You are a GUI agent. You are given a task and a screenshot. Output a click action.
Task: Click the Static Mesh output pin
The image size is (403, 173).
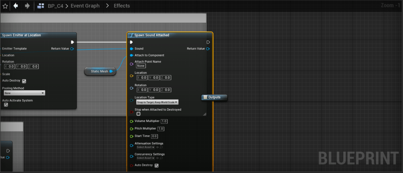click(x=111, y=71)
